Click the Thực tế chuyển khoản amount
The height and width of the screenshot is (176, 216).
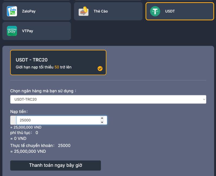pos(64,145)
